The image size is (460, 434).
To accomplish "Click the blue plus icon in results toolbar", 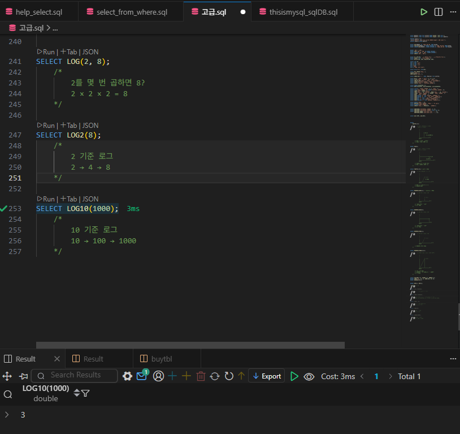I will (x=172, y=376).
